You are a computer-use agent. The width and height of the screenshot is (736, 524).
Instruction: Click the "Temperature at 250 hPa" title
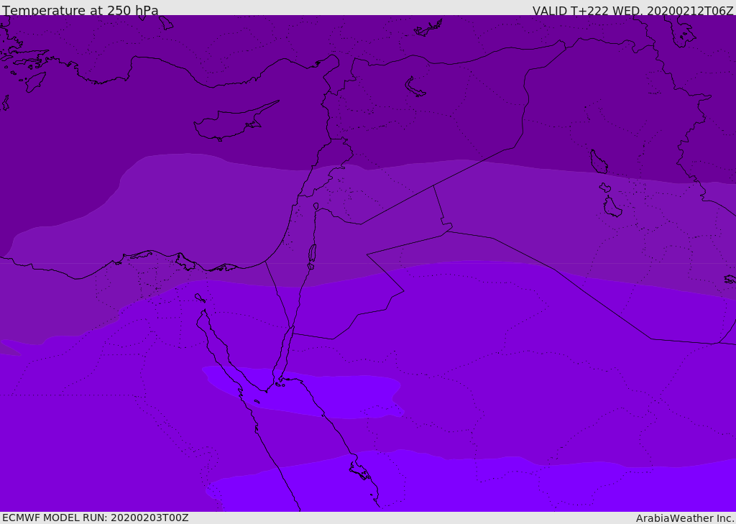[80, 11]
